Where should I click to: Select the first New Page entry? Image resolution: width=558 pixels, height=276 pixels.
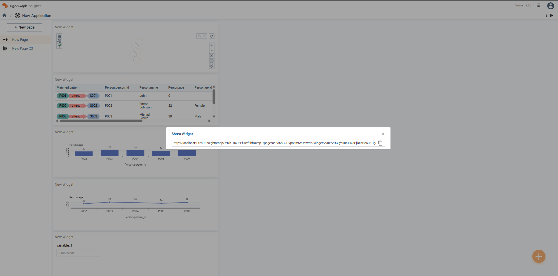[20, 40]
